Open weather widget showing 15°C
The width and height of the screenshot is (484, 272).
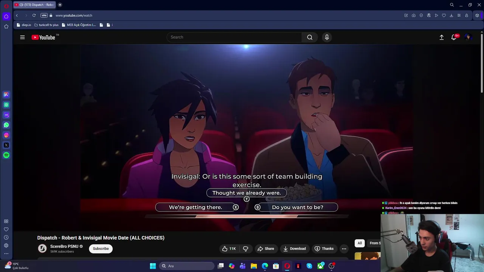tap(16, 266)
